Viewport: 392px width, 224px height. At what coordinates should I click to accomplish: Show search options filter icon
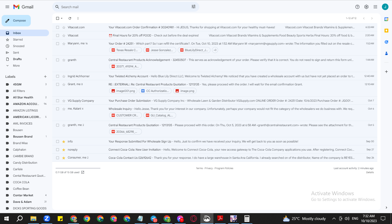click(x=194, y=7)
